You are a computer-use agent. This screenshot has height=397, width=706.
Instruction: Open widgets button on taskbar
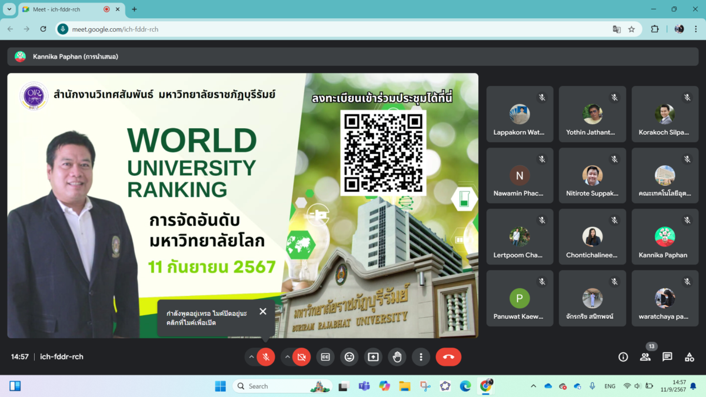click(15, 386)
